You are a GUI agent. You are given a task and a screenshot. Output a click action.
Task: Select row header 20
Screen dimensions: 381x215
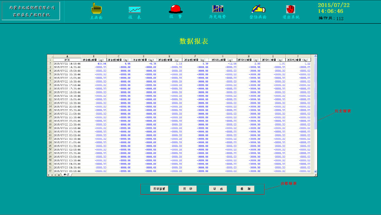(x=50, y=128)
